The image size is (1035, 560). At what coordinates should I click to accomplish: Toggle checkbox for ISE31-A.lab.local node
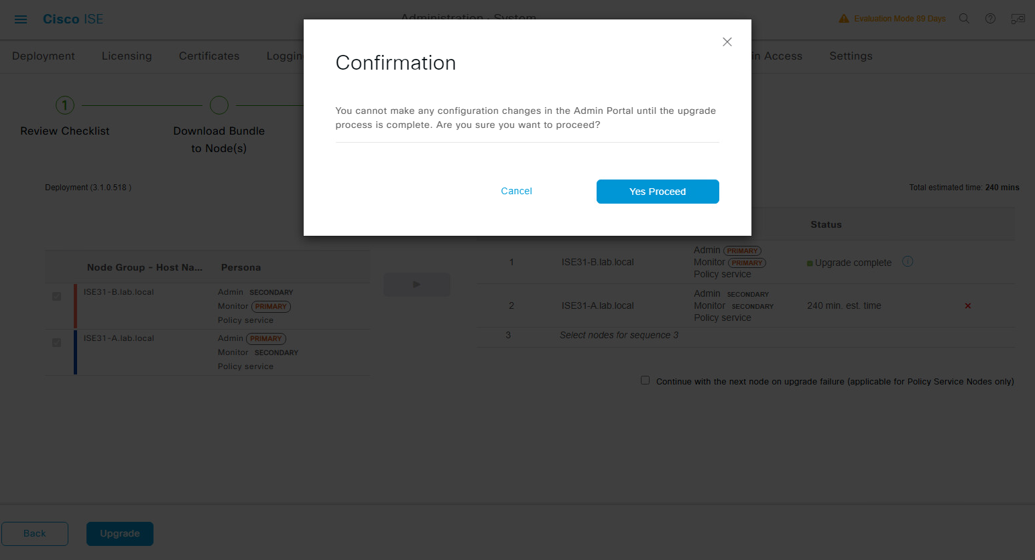click(57, 343)
